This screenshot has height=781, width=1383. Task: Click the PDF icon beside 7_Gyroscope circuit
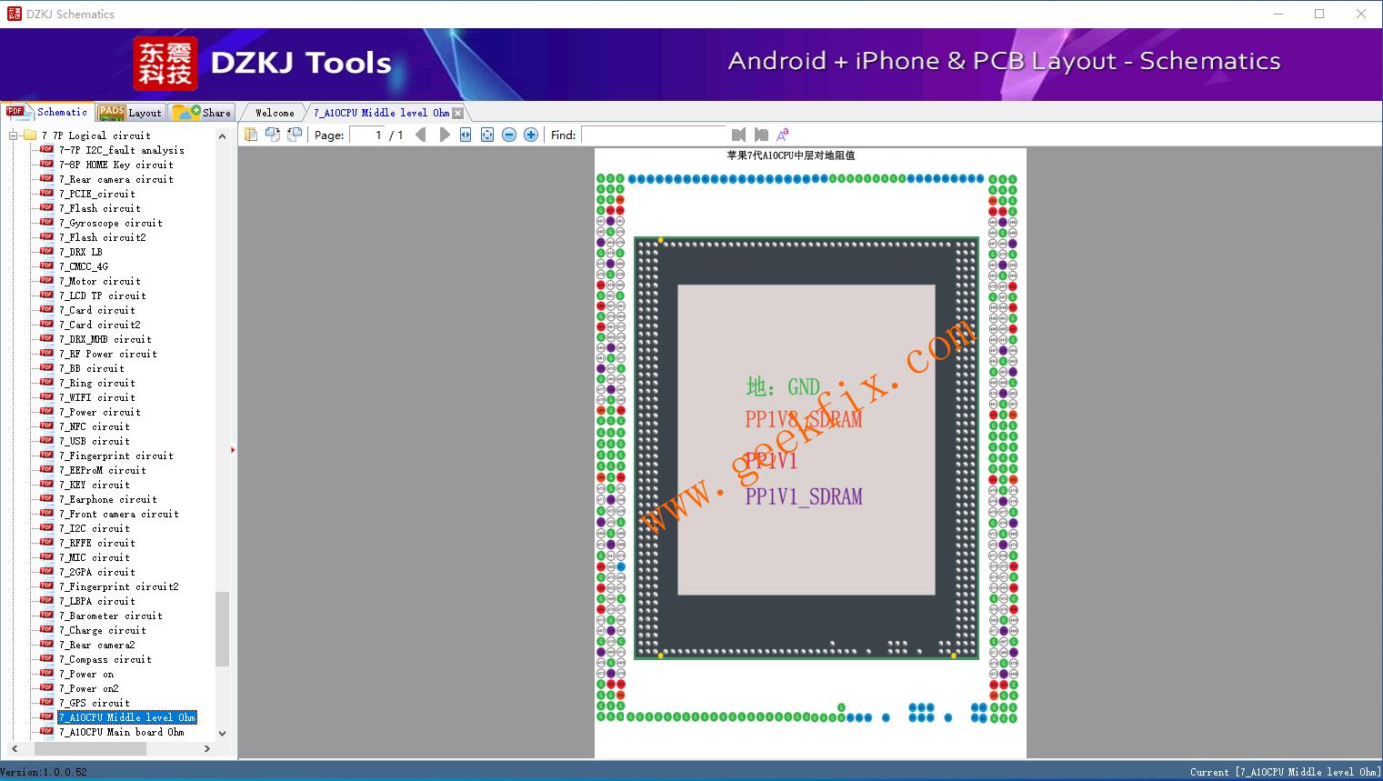click(x=46, y=223)
